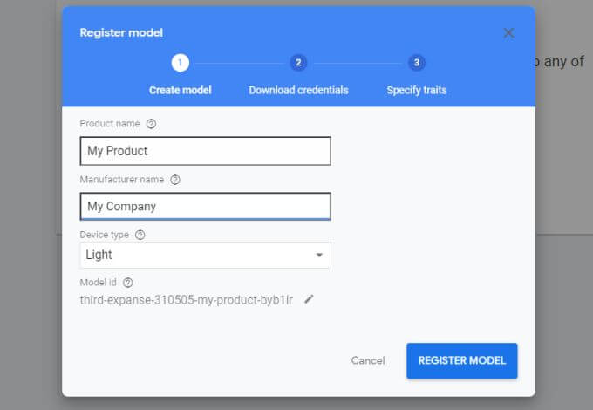Viewport: 593px width, 410px height.
Task: Open help icon beside Manufacturer name
Action: [x=175, y=180]
